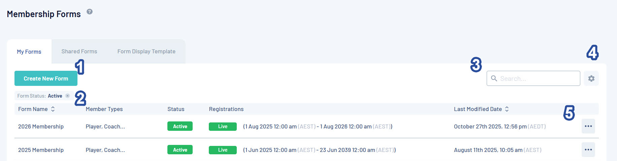Click the help question mark icon
Viewport: 617px width, 161px height.
tap(90, 12)
